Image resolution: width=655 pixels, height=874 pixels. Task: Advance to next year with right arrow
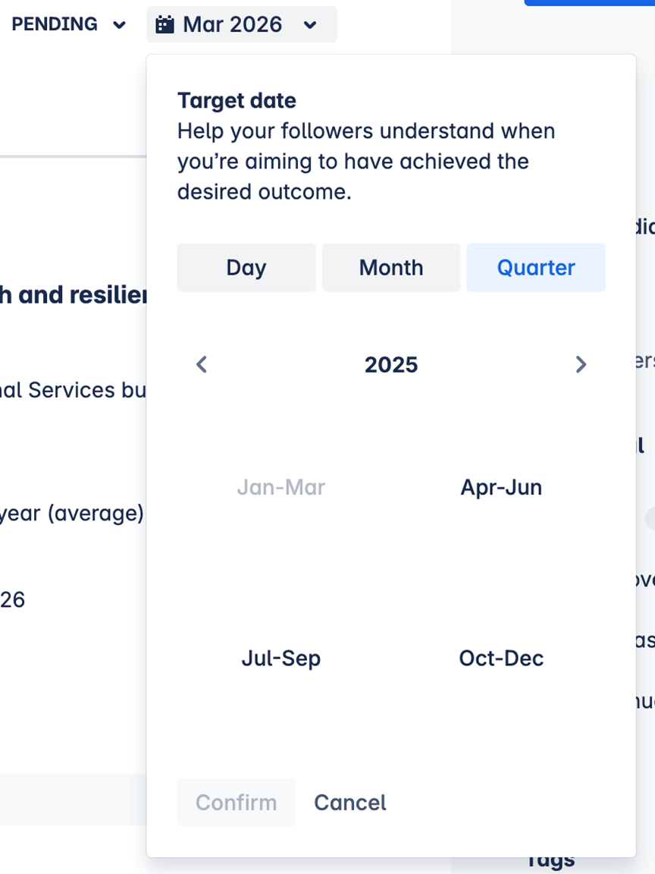point(581,365)
